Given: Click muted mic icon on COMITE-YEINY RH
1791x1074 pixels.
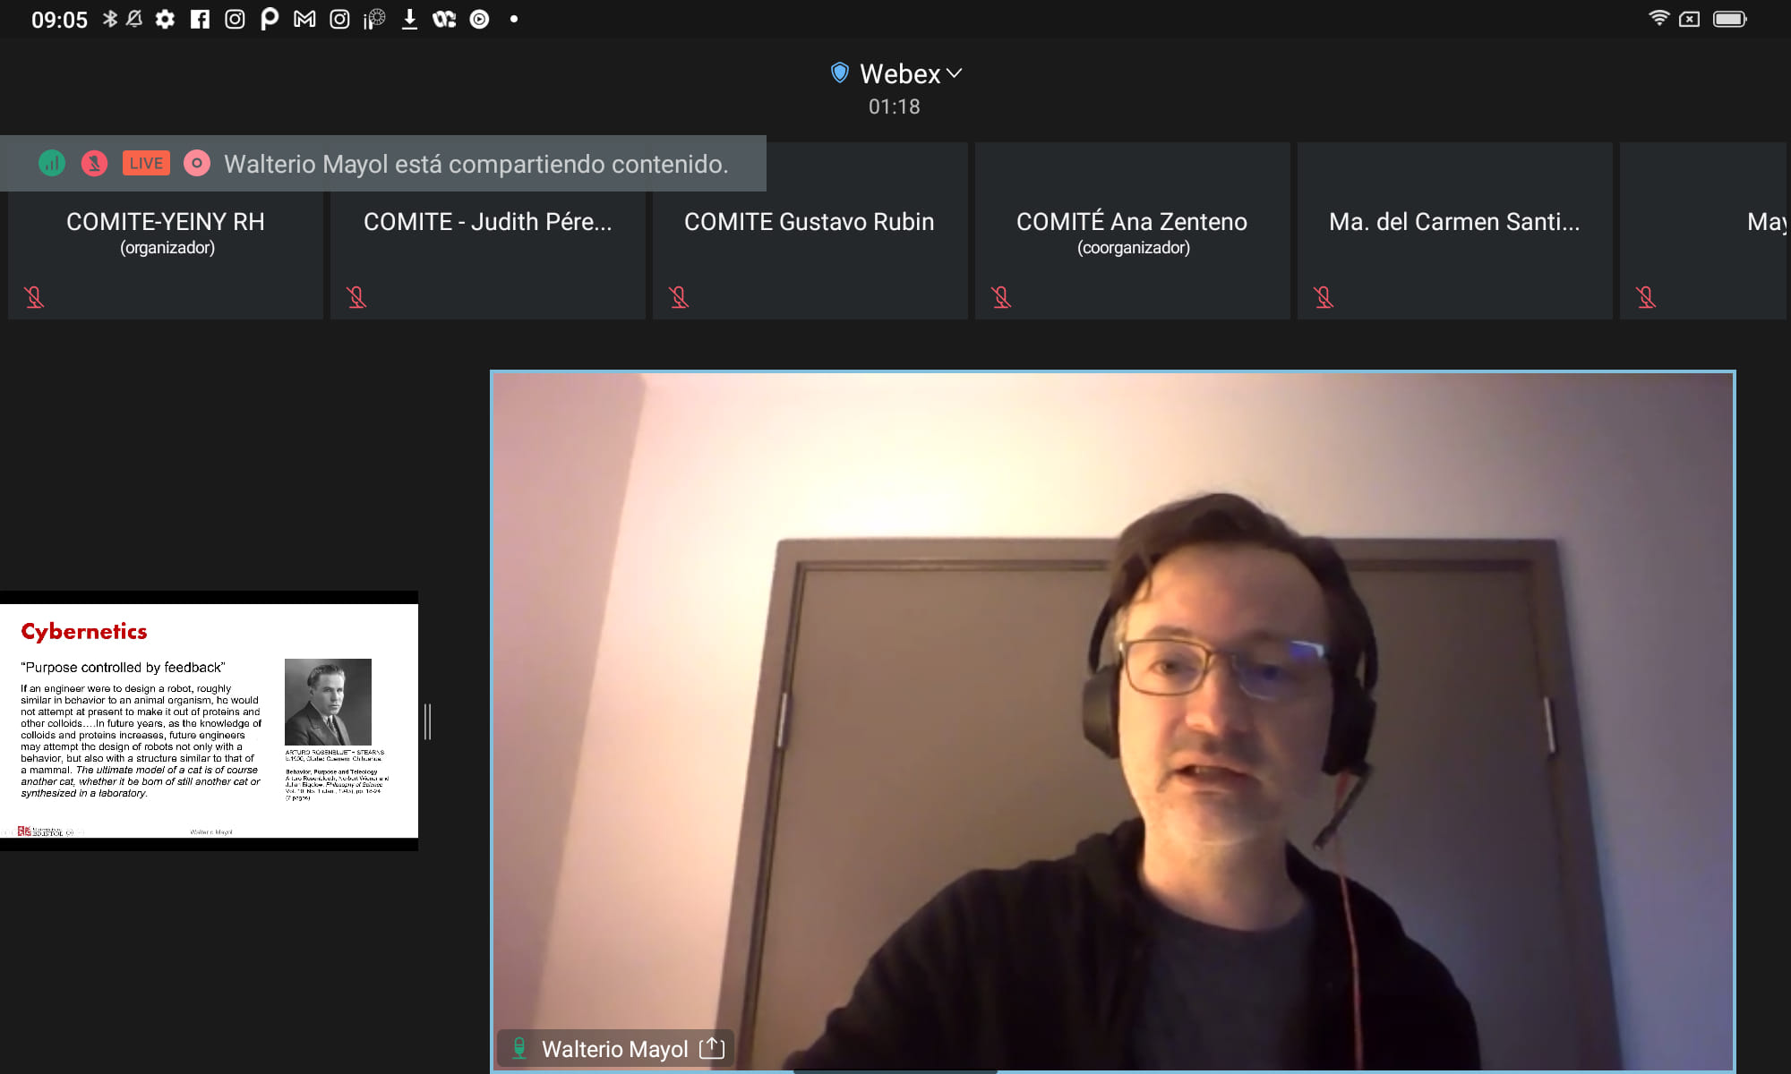Looking at the screenshot, I should [34, 297].
